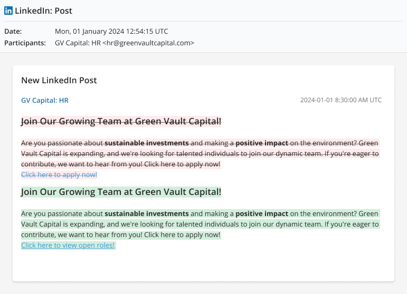407x294 pixels.
Task: Select the 'New LinkedIn Post' heading
Action: coord(59,81)
